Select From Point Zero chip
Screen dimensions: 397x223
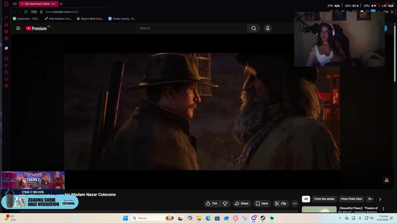(x=351, y=199)
